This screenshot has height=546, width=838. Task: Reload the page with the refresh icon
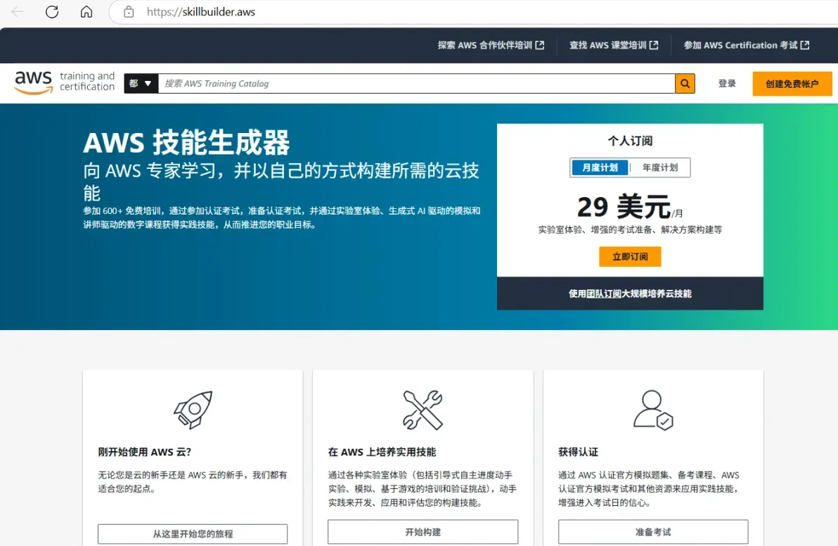pyautogui.click(x=52, y=12)
